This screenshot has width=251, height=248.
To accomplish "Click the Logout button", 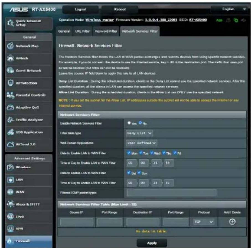I will click(x=81, y=9).
